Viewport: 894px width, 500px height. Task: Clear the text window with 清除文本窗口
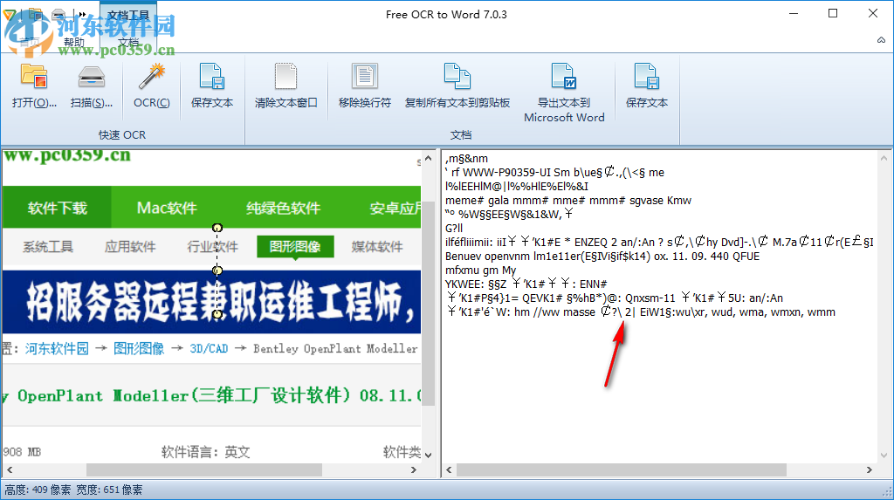[x=285, y=86]
